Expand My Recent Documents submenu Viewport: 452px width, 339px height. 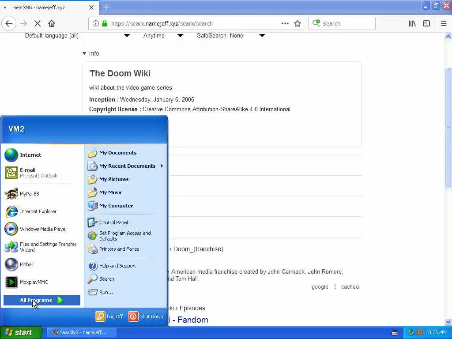tap(126, 166)
